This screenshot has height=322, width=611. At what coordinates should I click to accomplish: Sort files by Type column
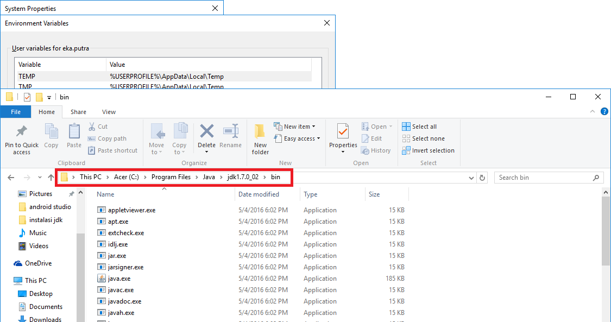(311, 194)
